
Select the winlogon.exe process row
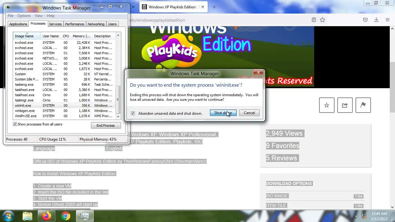64,111
